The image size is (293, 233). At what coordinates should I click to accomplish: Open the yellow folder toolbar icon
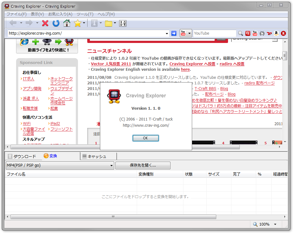click(x=109, y=23)
